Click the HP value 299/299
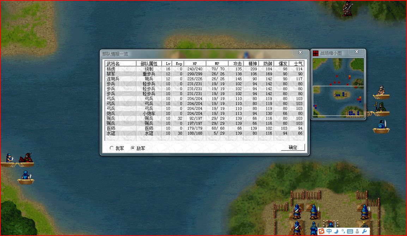The width and height of the screenshot is (407, 236). click(195, 74)
